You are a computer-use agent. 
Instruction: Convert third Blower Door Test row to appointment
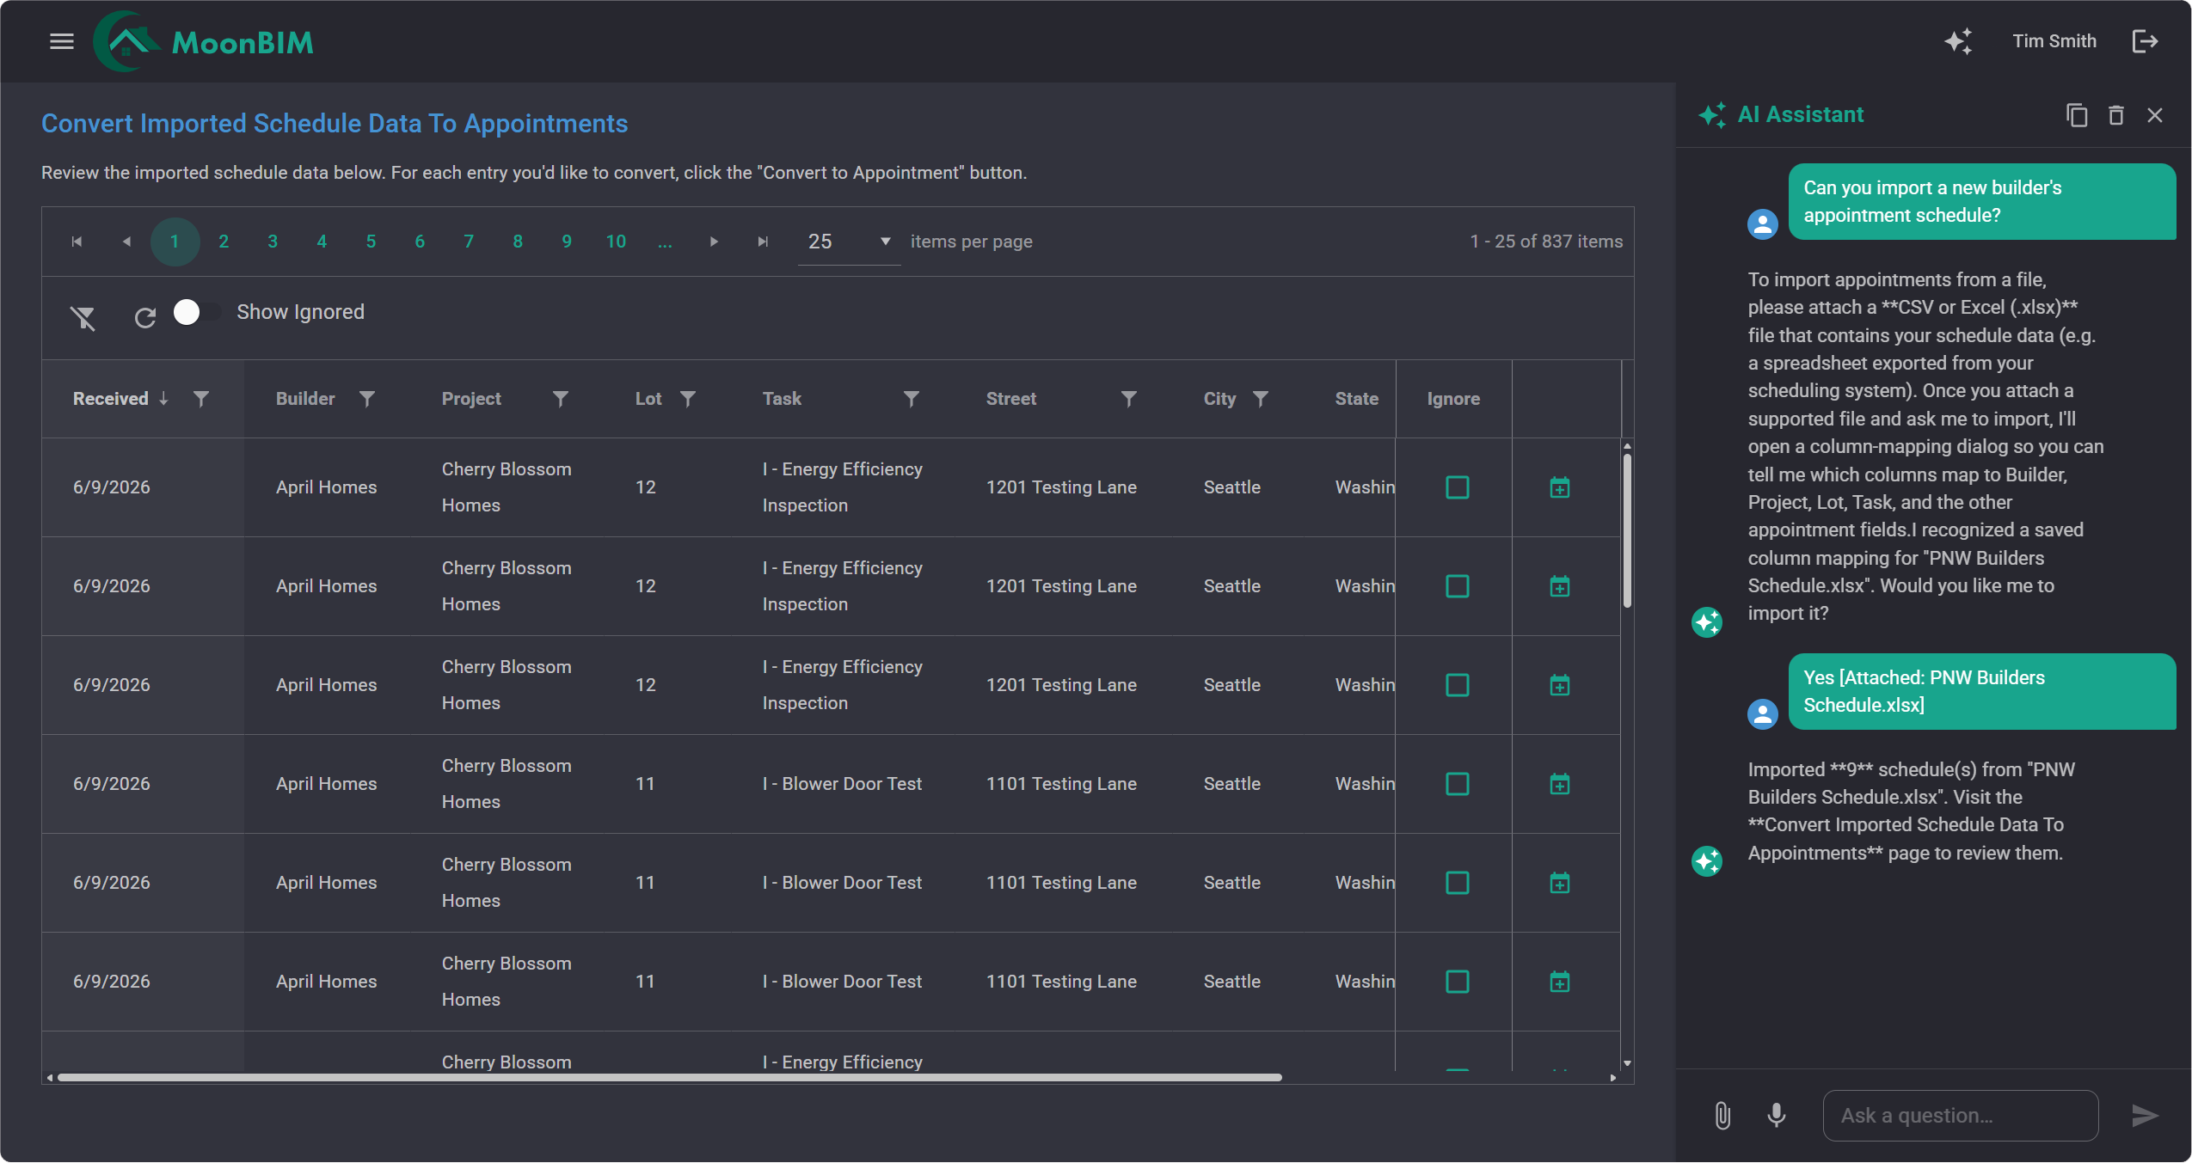pyautogui.click(x=1560, y=982)
